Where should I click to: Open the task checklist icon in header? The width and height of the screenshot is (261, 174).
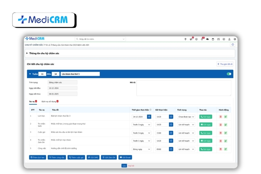click(x=224, y=39)
